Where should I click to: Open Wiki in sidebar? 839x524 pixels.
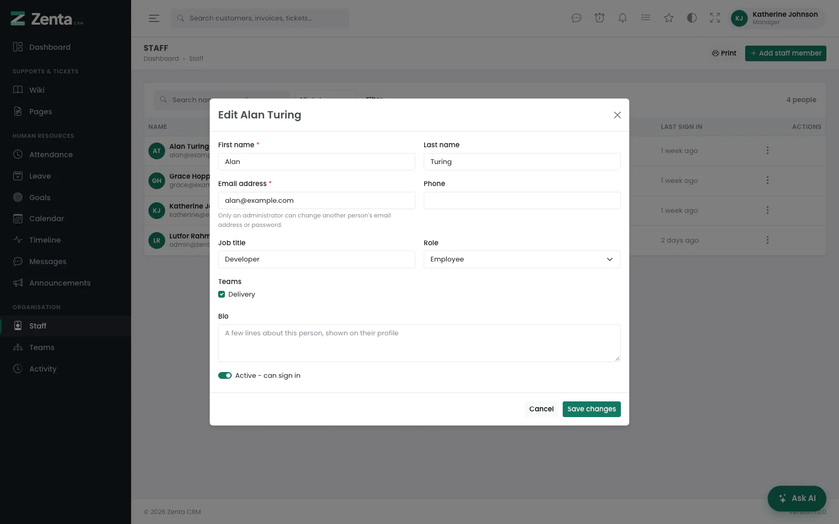tap(66, 90)
